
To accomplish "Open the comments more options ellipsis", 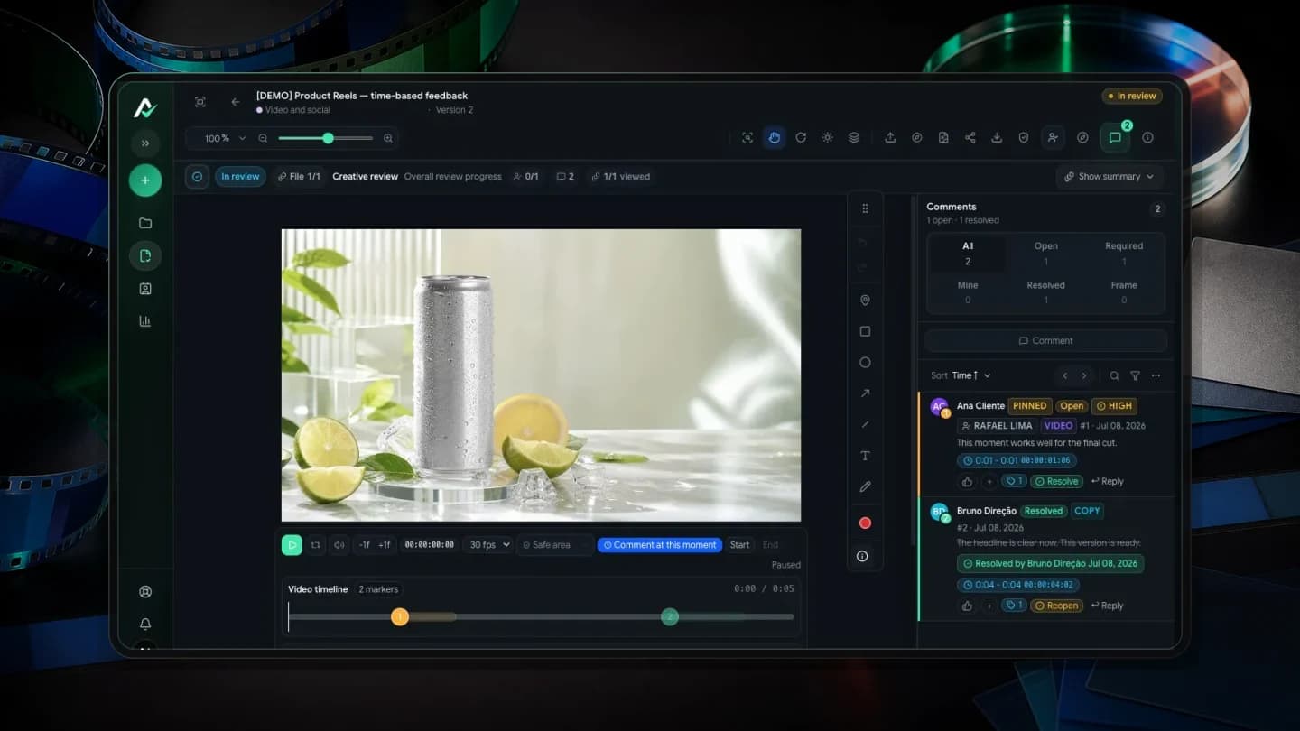I will (x=1156, y=375).
